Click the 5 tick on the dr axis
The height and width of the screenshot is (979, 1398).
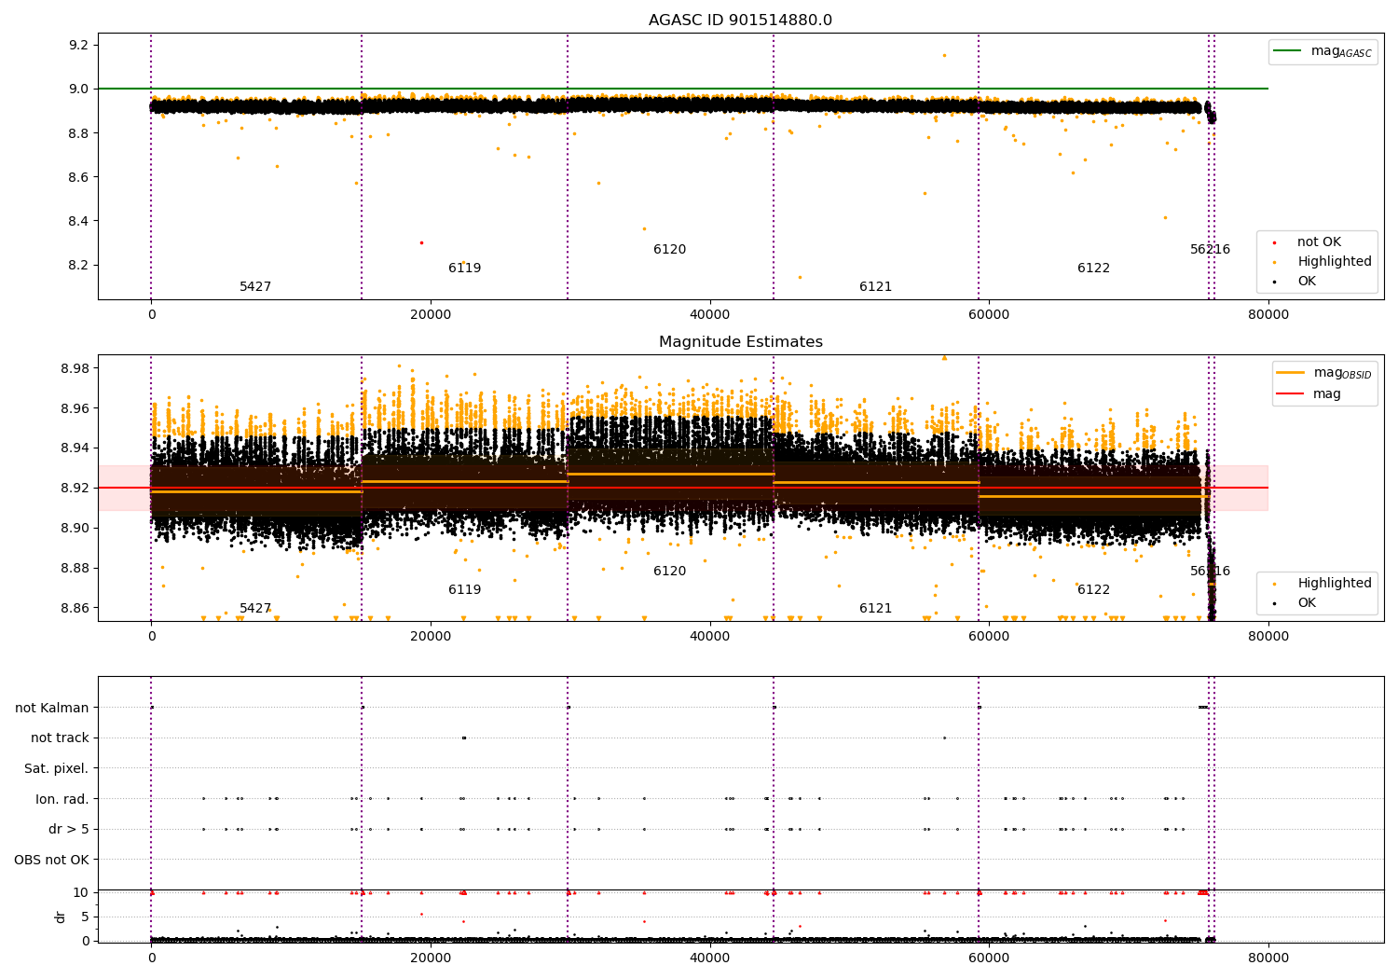pos(86,917)
